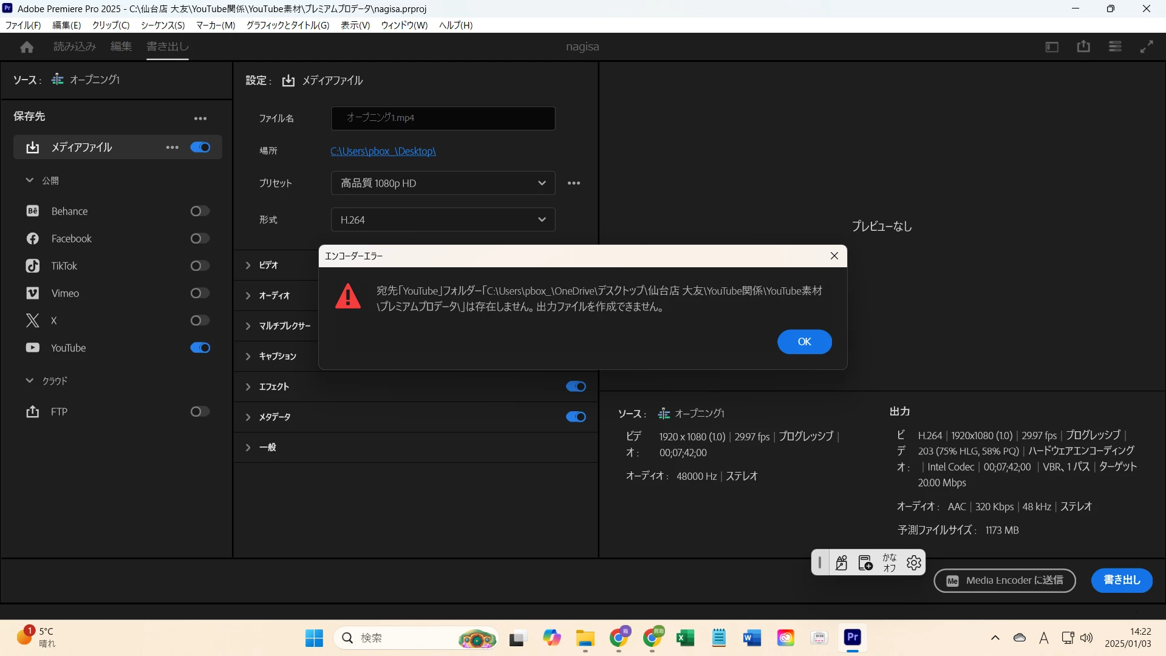Open the プリセット 高品質 1080p HD dropdown
Image resolution: width=1166 pixels, height=656 pixels.
coord(443,183)
